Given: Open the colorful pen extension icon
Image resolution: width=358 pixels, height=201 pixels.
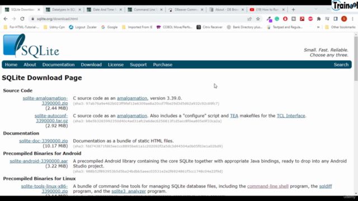Looking at the screenshot, I should pos(269,19).
